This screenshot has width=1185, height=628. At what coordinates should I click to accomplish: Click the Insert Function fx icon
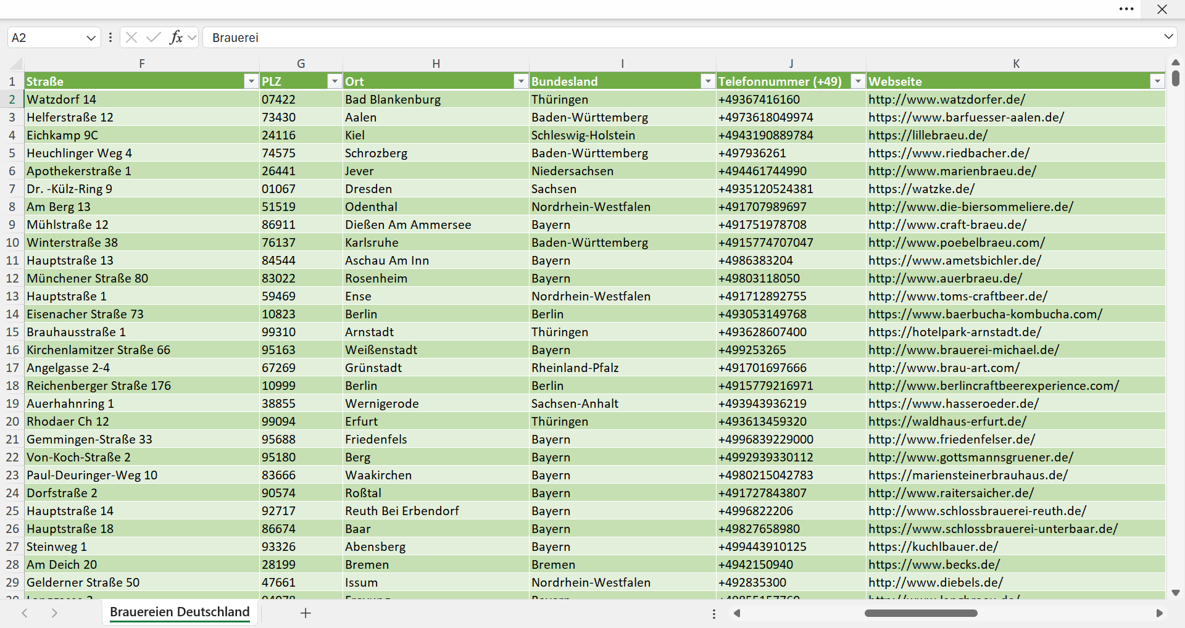[x=176, y=38]
